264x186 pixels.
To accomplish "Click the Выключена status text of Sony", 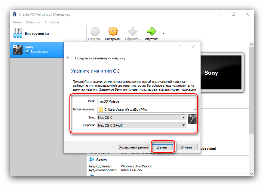I will [x=39, y=52].
